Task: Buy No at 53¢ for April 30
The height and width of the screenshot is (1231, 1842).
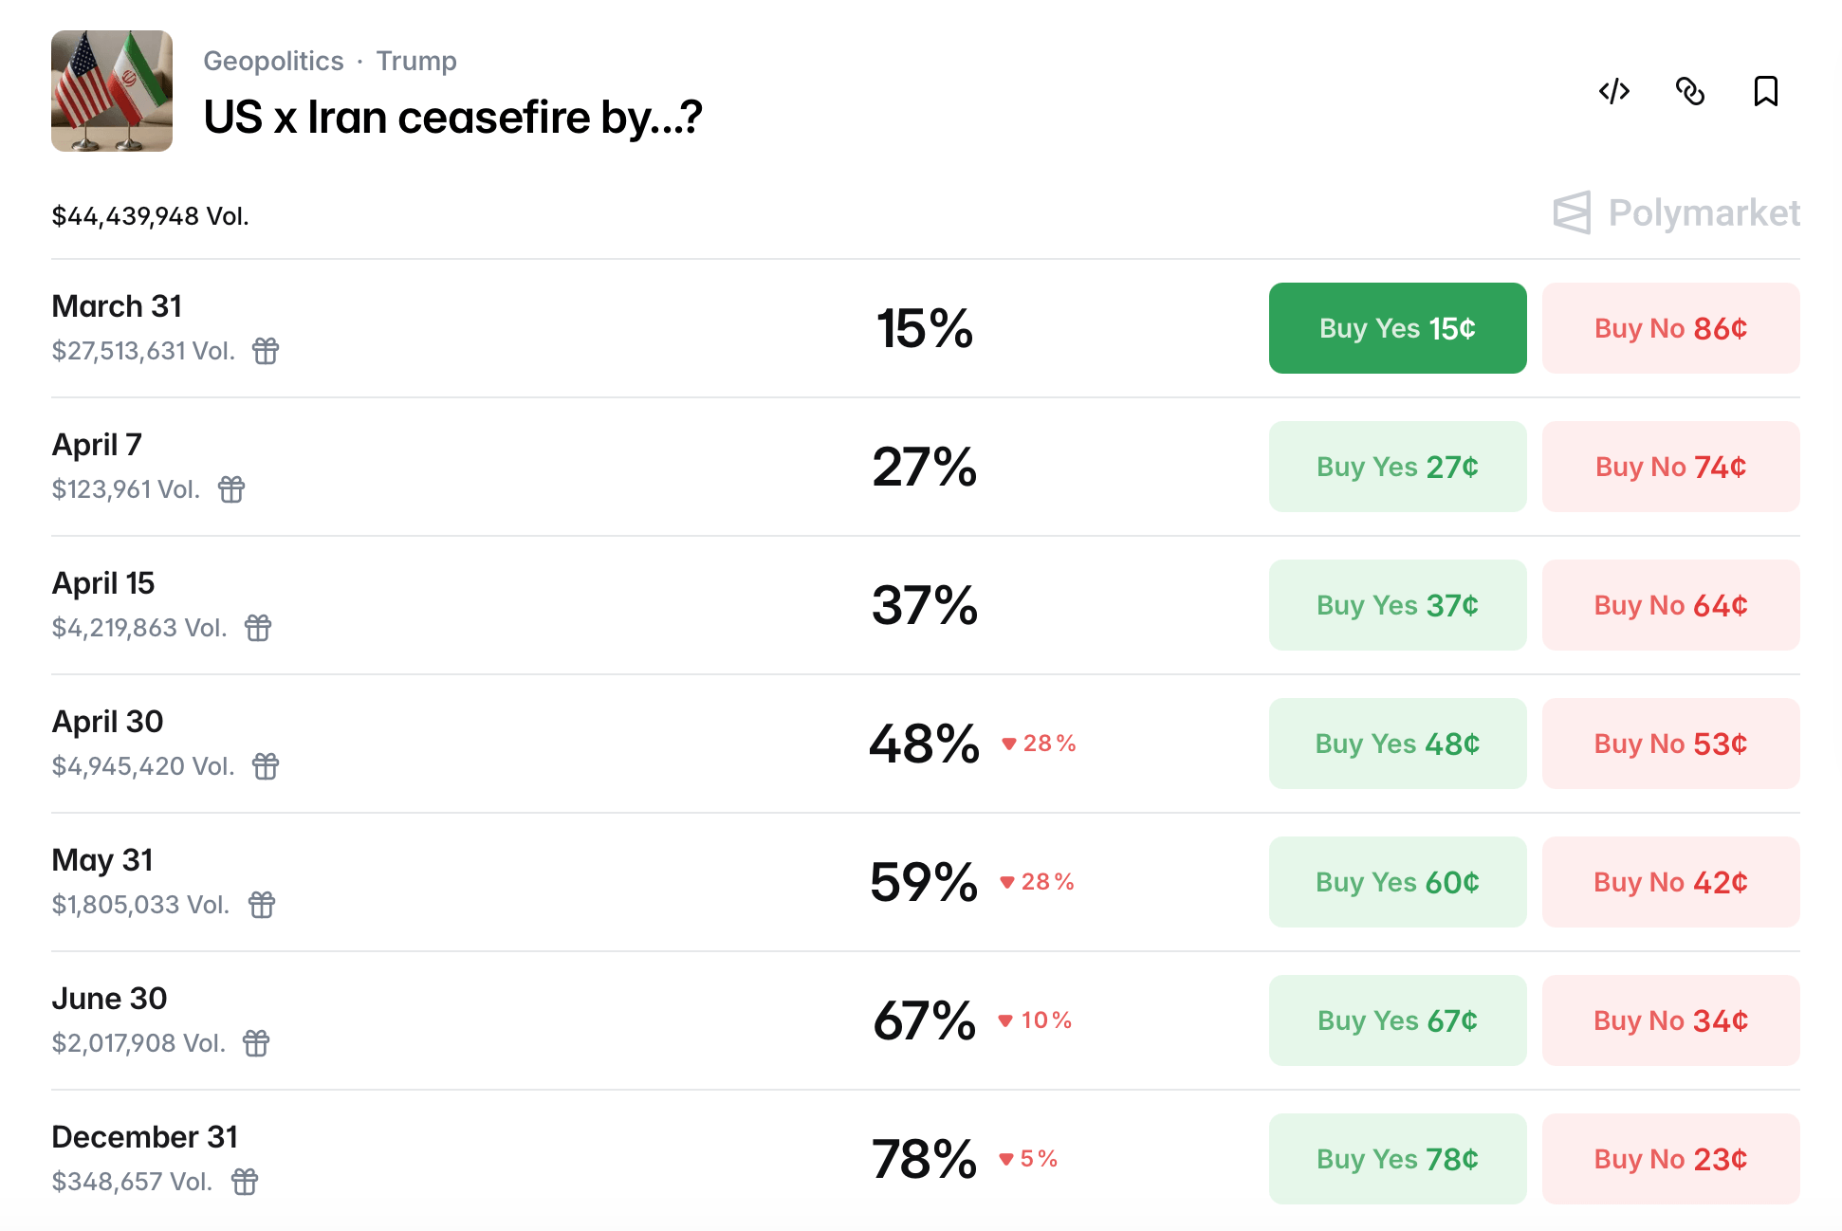Action: (x=1670, y=744)
